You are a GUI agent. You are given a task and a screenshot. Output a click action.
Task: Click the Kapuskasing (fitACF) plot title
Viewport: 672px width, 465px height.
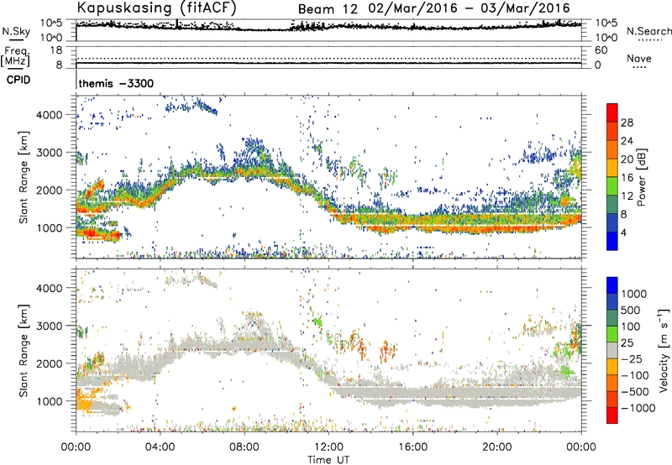click(156, 8)
